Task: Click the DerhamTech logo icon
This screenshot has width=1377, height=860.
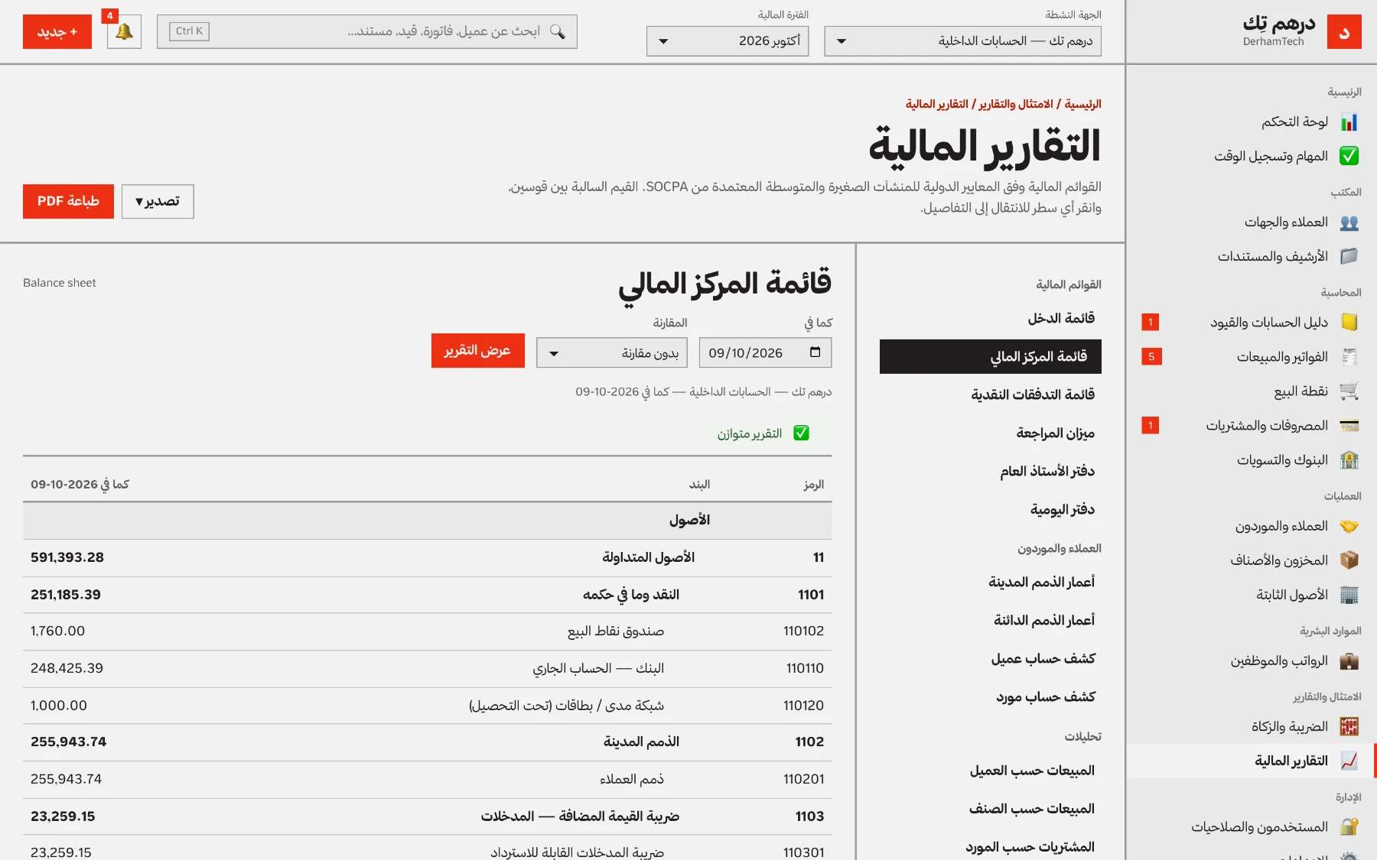Action: [x=1344, y=32]
